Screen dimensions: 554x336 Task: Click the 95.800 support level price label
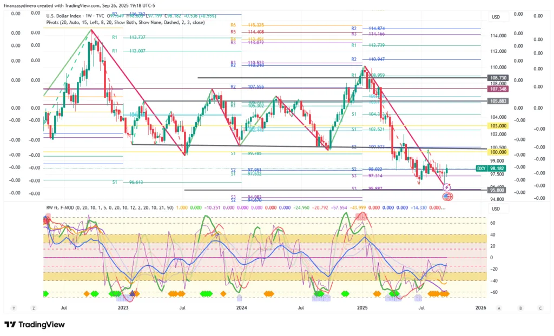pyautogui.click(x=498, y=190)
